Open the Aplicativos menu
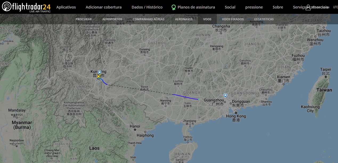This screenshot has width=338, height=163. click(66, 7)
